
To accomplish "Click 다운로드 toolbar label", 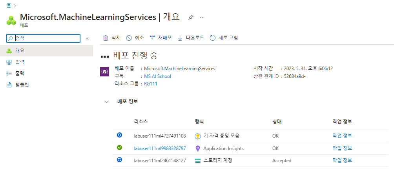I will [x=195, y=38].
